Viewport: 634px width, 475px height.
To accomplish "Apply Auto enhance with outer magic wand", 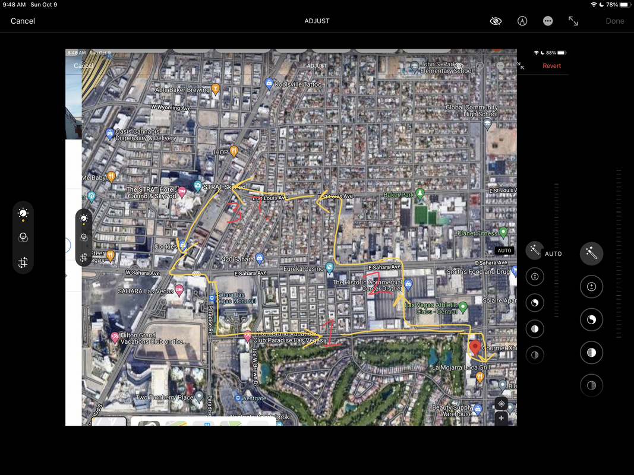I will pyautogui.click(x=592, y=254).
